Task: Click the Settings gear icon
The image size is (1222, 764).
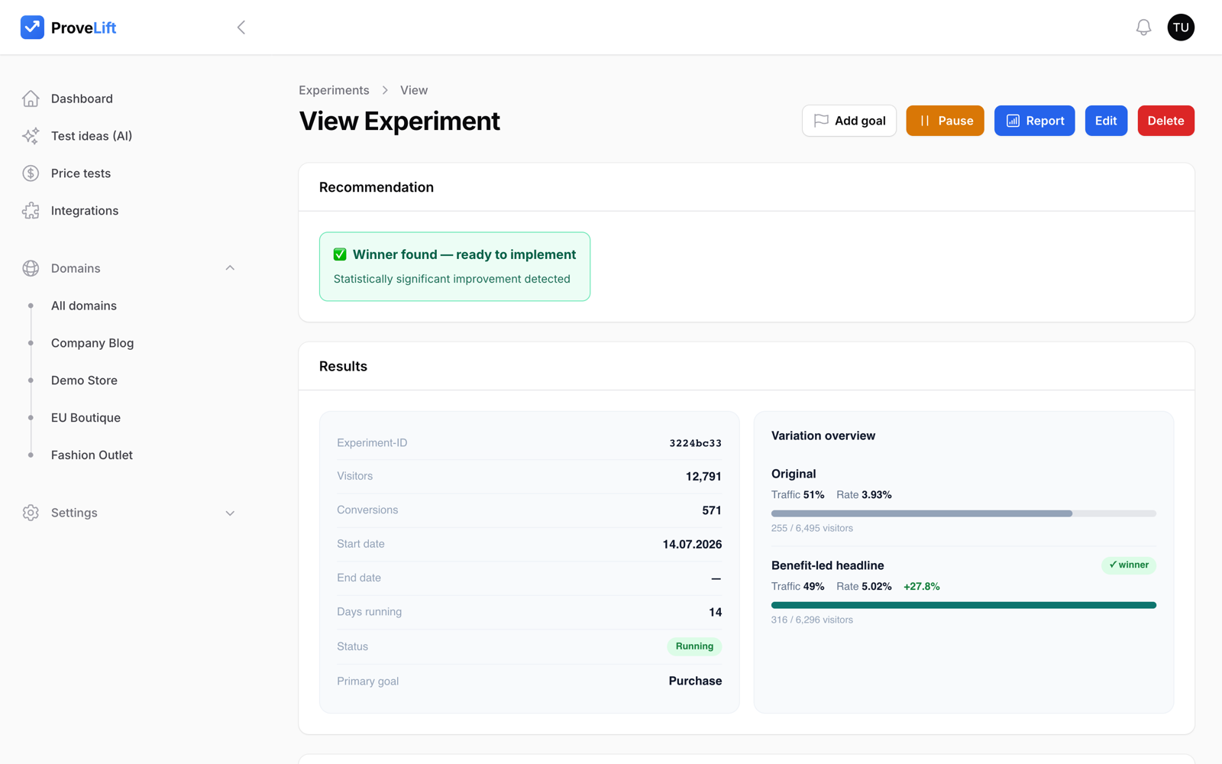Action: pyautogui.click(x=31, y=513)
